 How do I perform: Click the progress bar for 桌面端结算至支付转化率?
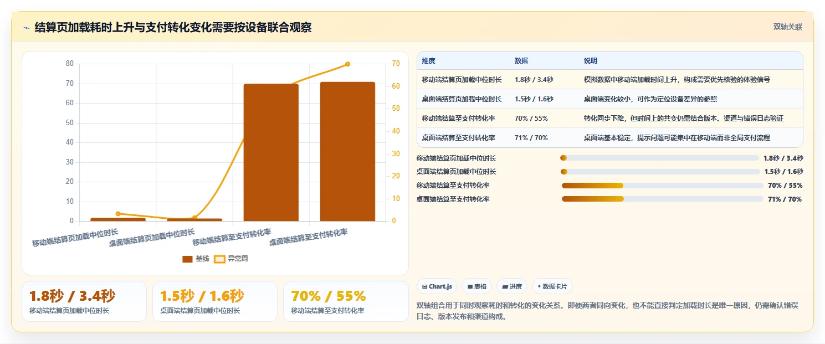pyautogui.click(x=663, y=199)
